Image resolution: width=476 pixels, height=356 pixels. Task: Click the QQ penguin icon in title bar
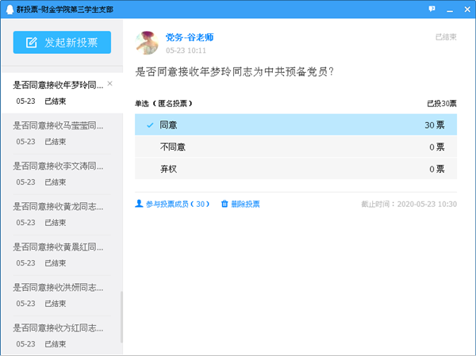[x=9, y=9]
